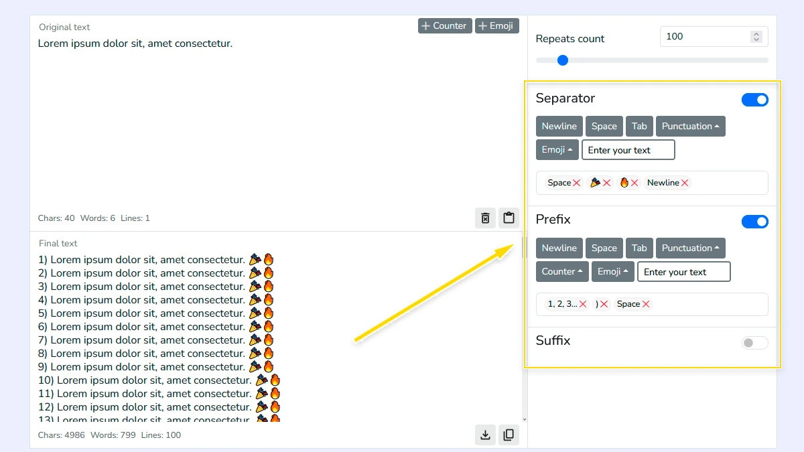Viewport: 804px width, 452px height.
Task: Turn off the Prefix section
Action: (x=755, y=221)
